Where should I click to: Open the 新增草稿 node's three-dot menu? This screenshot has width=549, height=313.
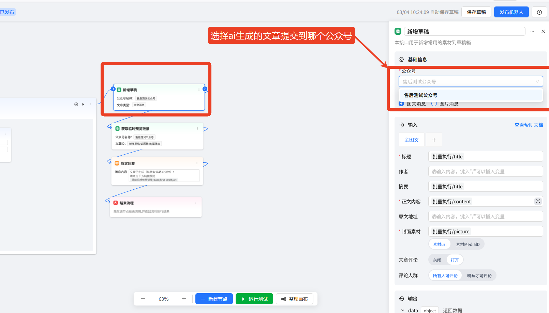coord(199,90)
